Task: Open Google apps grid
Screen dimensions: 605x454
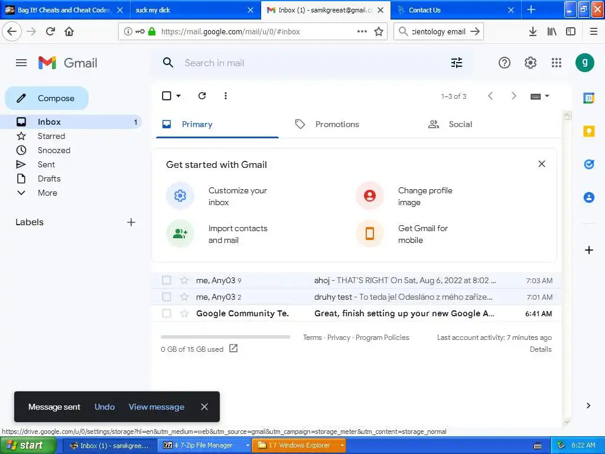Action: (557, 63)
